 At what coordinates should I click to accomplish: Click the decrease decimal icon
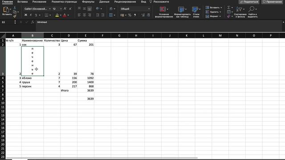[148, 15]
